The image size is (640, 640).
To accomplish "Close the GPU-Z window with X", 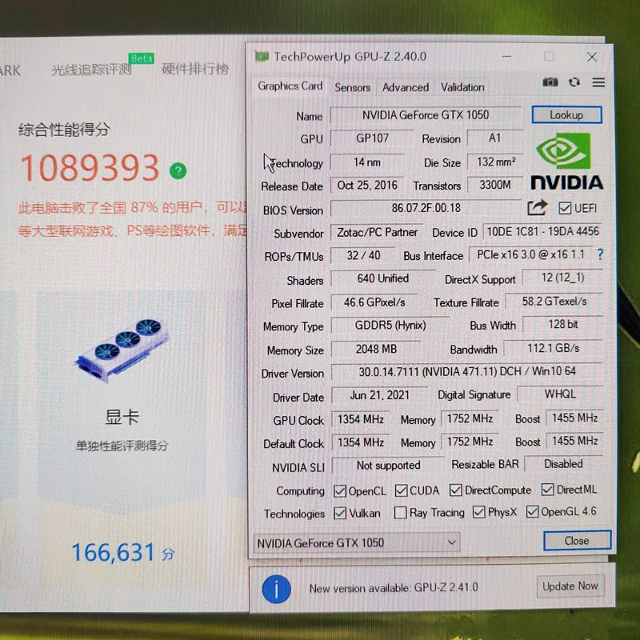I will [592, 57].
